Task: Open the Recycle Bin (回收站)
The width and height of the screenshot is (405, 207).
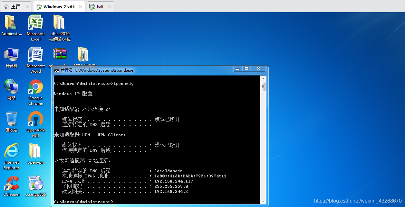Action: tap(11, 119)
